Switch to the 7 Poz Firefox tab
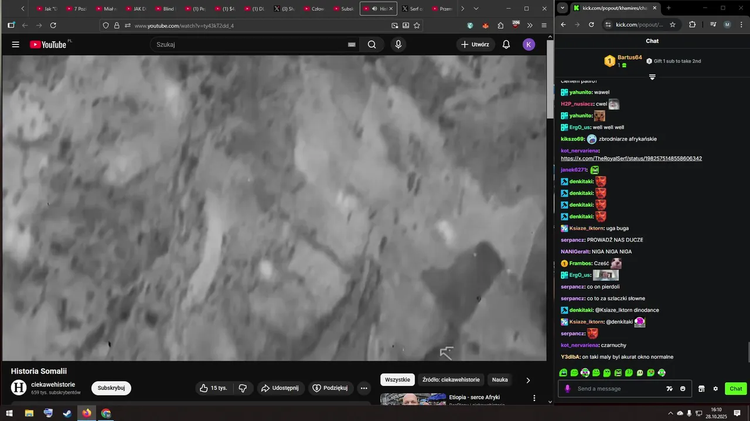750x421 pixels. [76, 9]
